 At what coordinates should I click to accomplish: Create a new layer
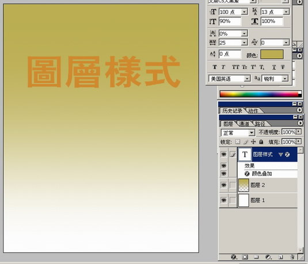[x=281, y=257]
